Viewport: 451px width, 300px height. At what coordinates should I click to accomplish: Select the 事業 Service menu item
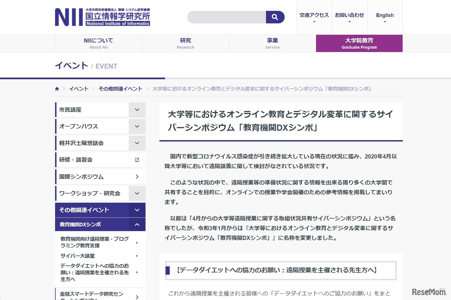click(x=272, y=43)
